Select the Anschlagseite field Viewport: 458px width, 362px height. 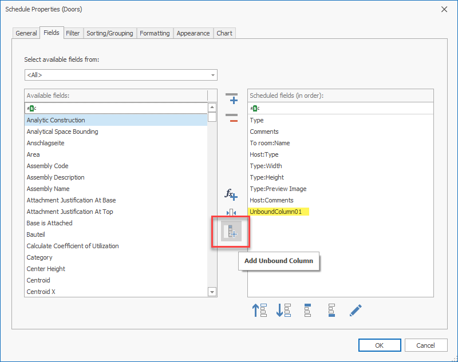pyautogui.click(x=116, y=143)
